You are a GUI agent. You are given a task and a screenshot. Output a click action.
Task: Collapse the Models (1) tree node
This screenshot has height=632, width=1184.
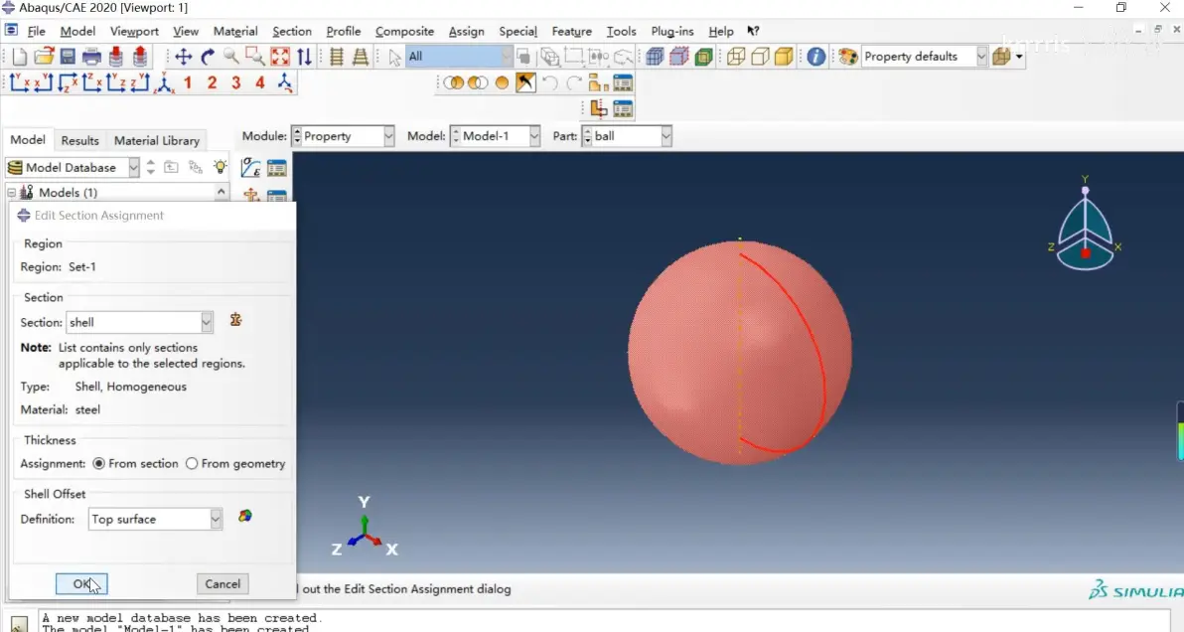12,193
